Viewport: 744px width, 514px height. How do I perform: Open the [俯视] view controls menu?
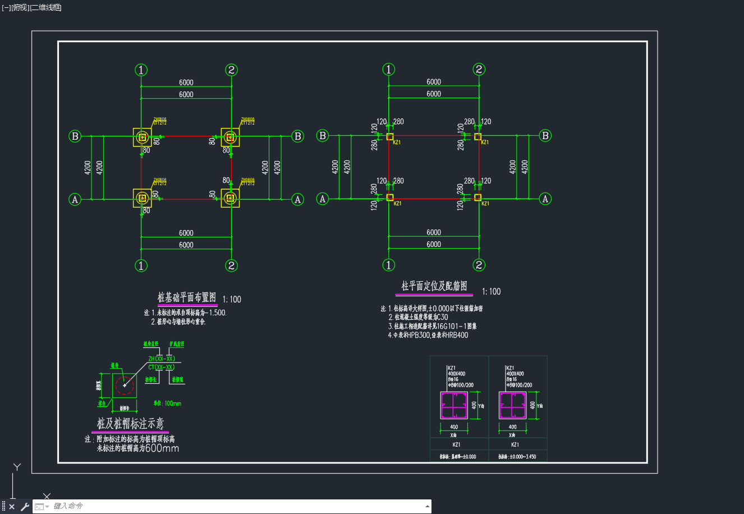[x=20, y=7]
